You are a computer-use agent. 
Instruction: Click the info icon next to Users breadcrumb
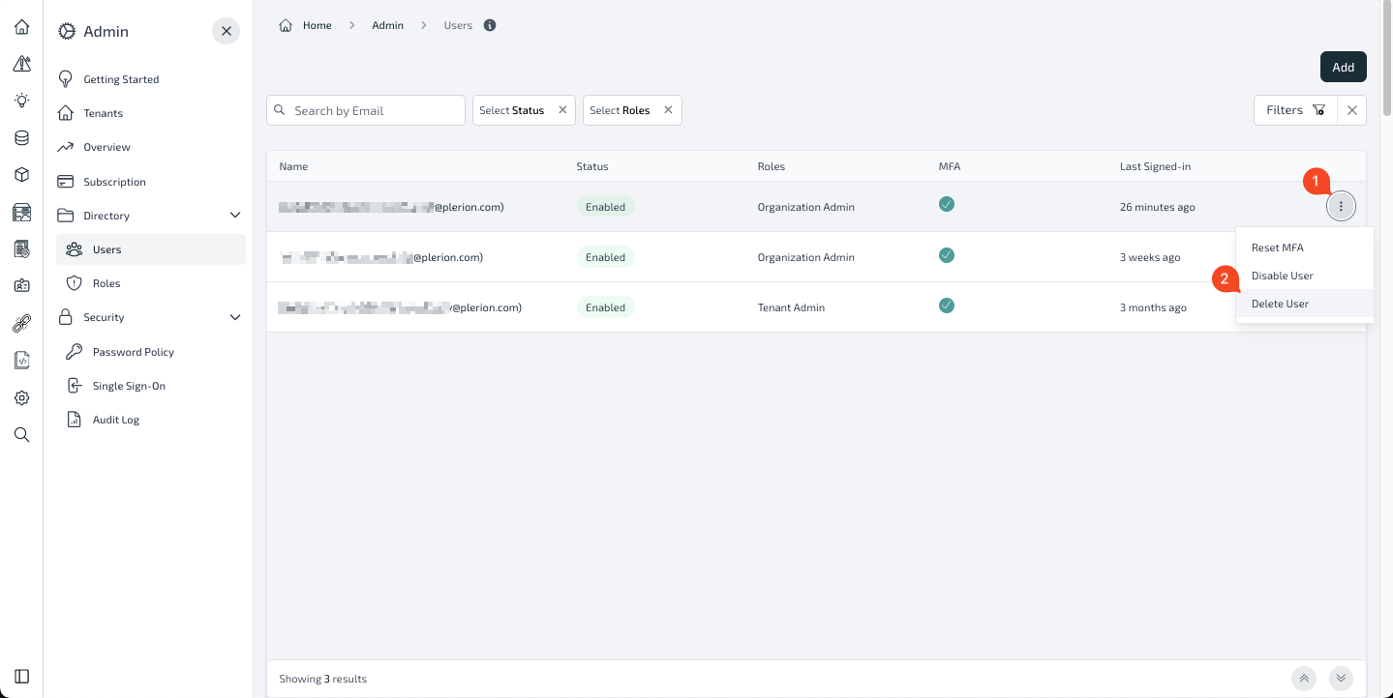coord(490,25)
